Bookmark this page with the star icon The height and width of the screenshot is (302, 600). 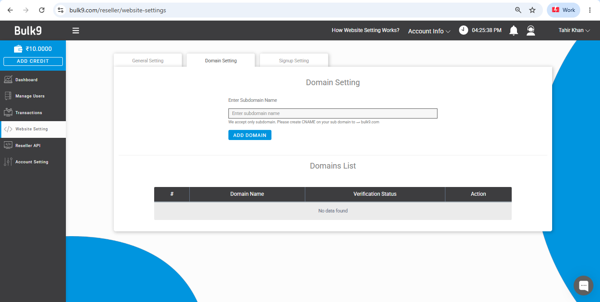coord(532,10)
